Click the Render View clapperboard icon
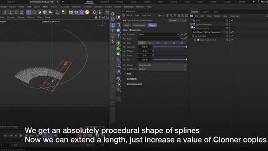The width and height of the screenshot is (268, 151). click(71, 12)
